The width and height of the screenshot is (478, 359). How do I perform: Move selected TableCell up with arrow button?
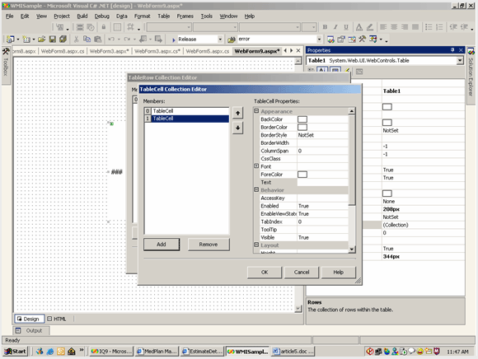pyautogui.click(x=238, y=114)
